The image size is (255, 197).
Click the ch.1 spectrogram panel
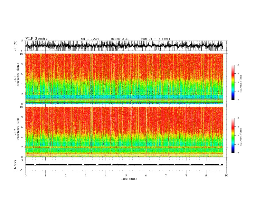tap(124, 79)
